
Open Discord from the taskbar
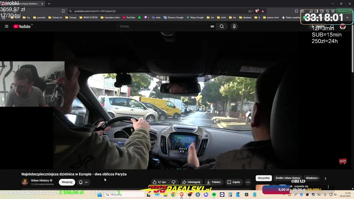click(x=206, y=195)
